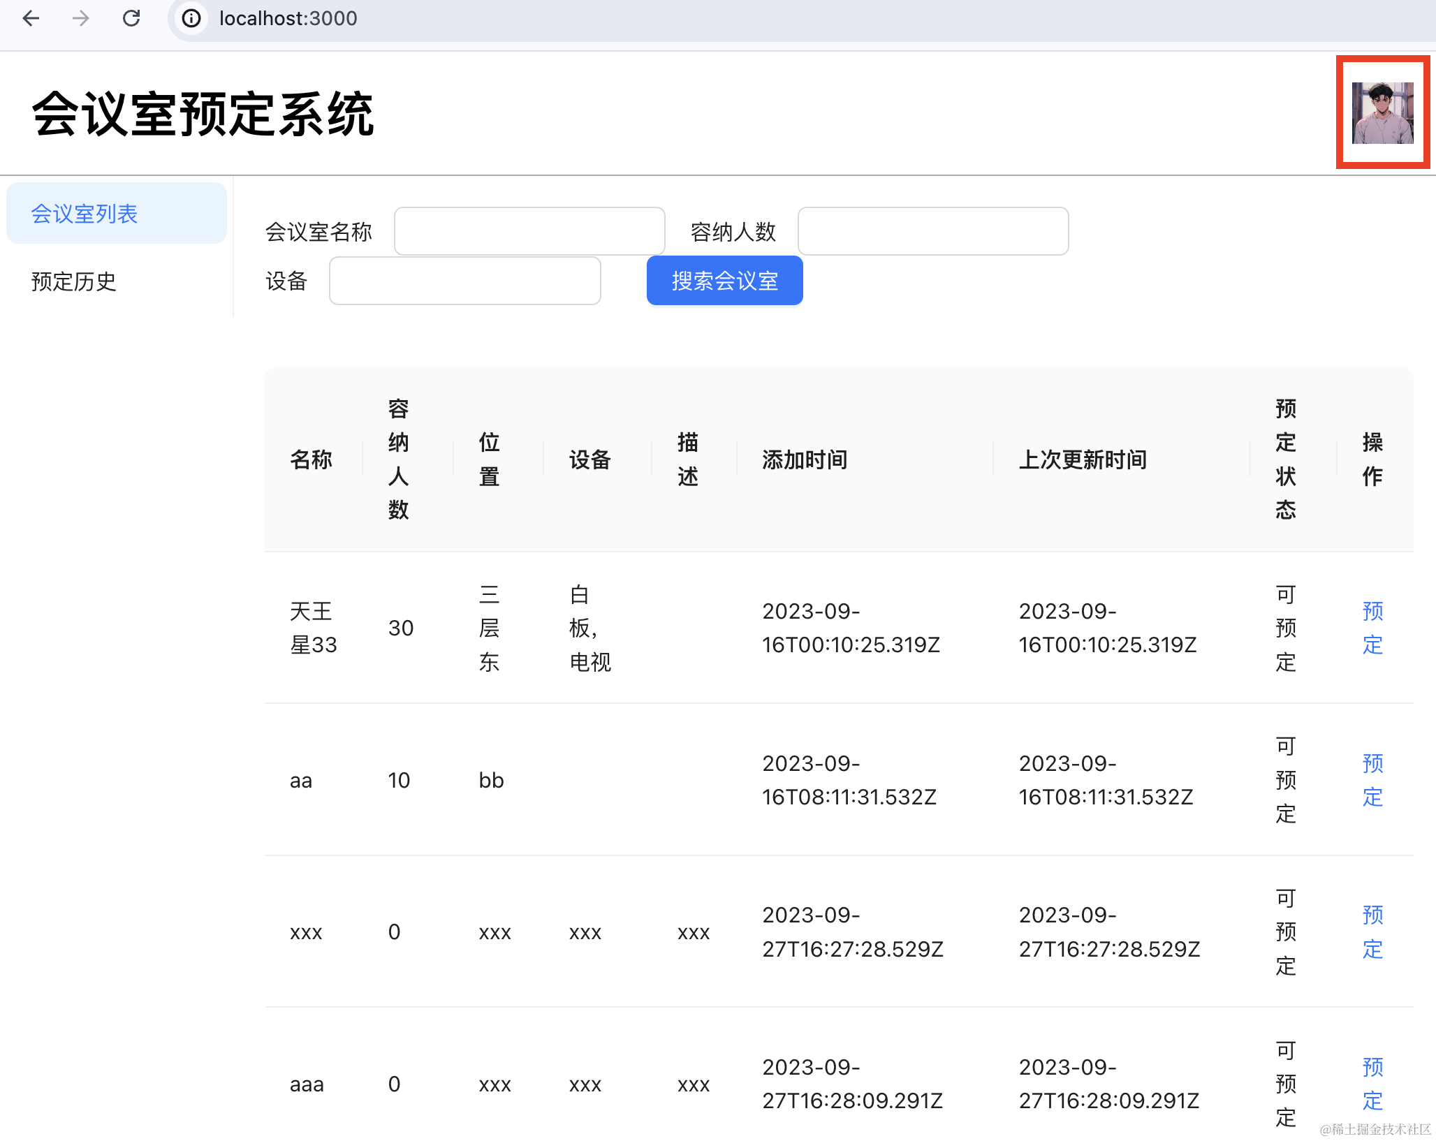Screen dimensions: 1436x1141
Task: Reload the page with refresh icon
Action: coord(131,18)
